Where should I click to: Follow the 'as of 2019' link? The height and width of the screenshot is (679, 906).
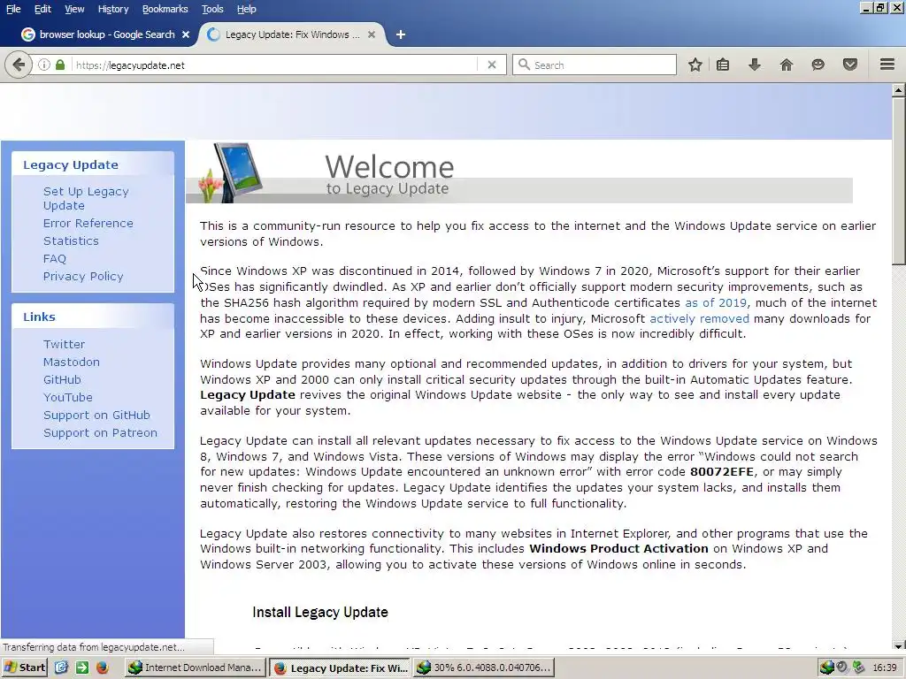pyautogui.click(x=715, y=302)
